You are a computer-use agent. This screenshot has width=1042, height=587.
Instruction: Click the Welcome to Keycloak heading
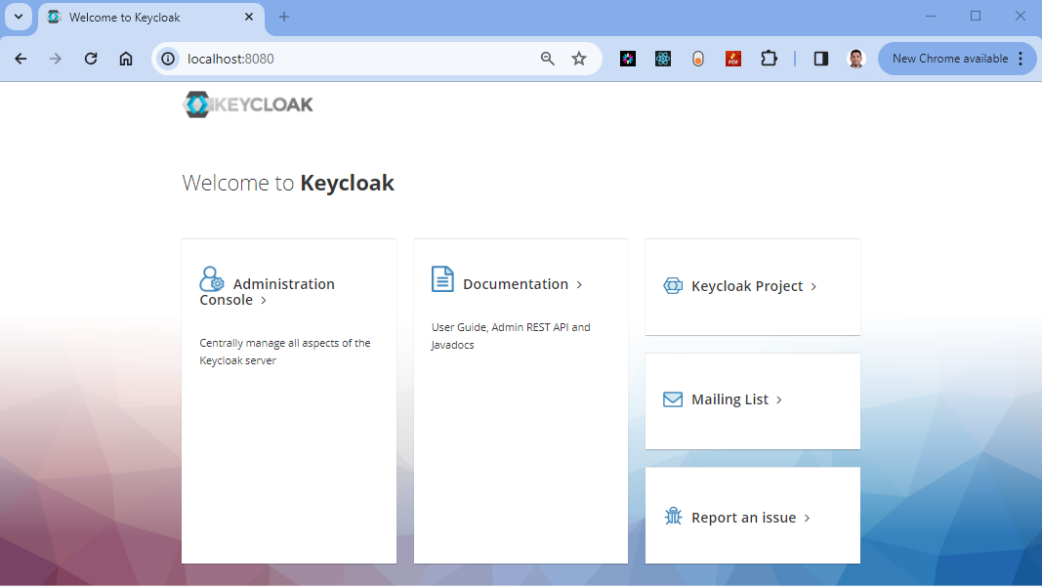[x=288, y=183]
